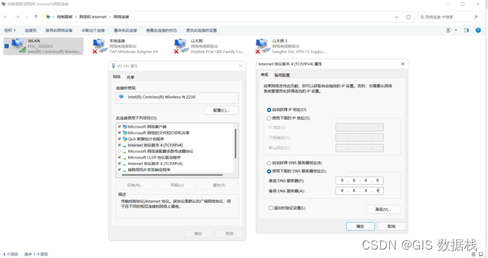
Task: Click the 备用 DNS 服务器 field showing 8.8.4.4
Action: (x=360, y=191)
